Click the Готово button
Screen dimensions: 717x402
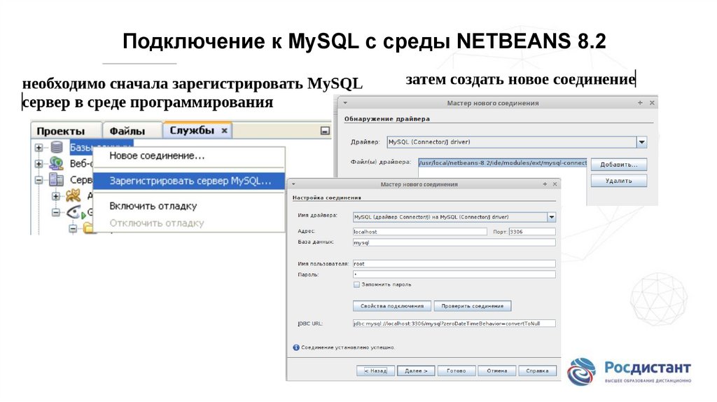(x=457, y=371)
